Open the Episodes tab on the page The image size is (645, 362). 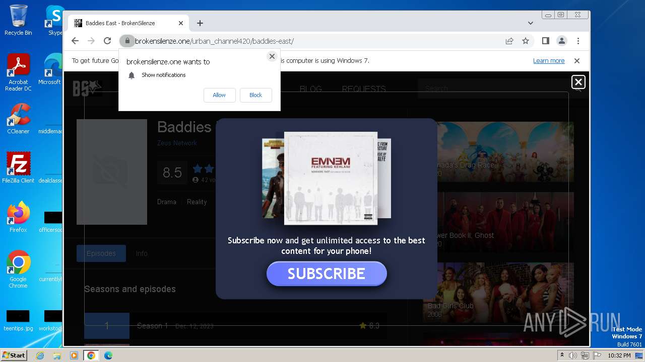(x=101, y=253)
